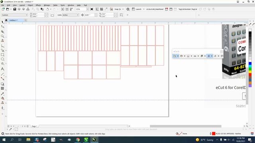Click the page width field
Screen dimensions: 255x143
click(x=38, y=14)
